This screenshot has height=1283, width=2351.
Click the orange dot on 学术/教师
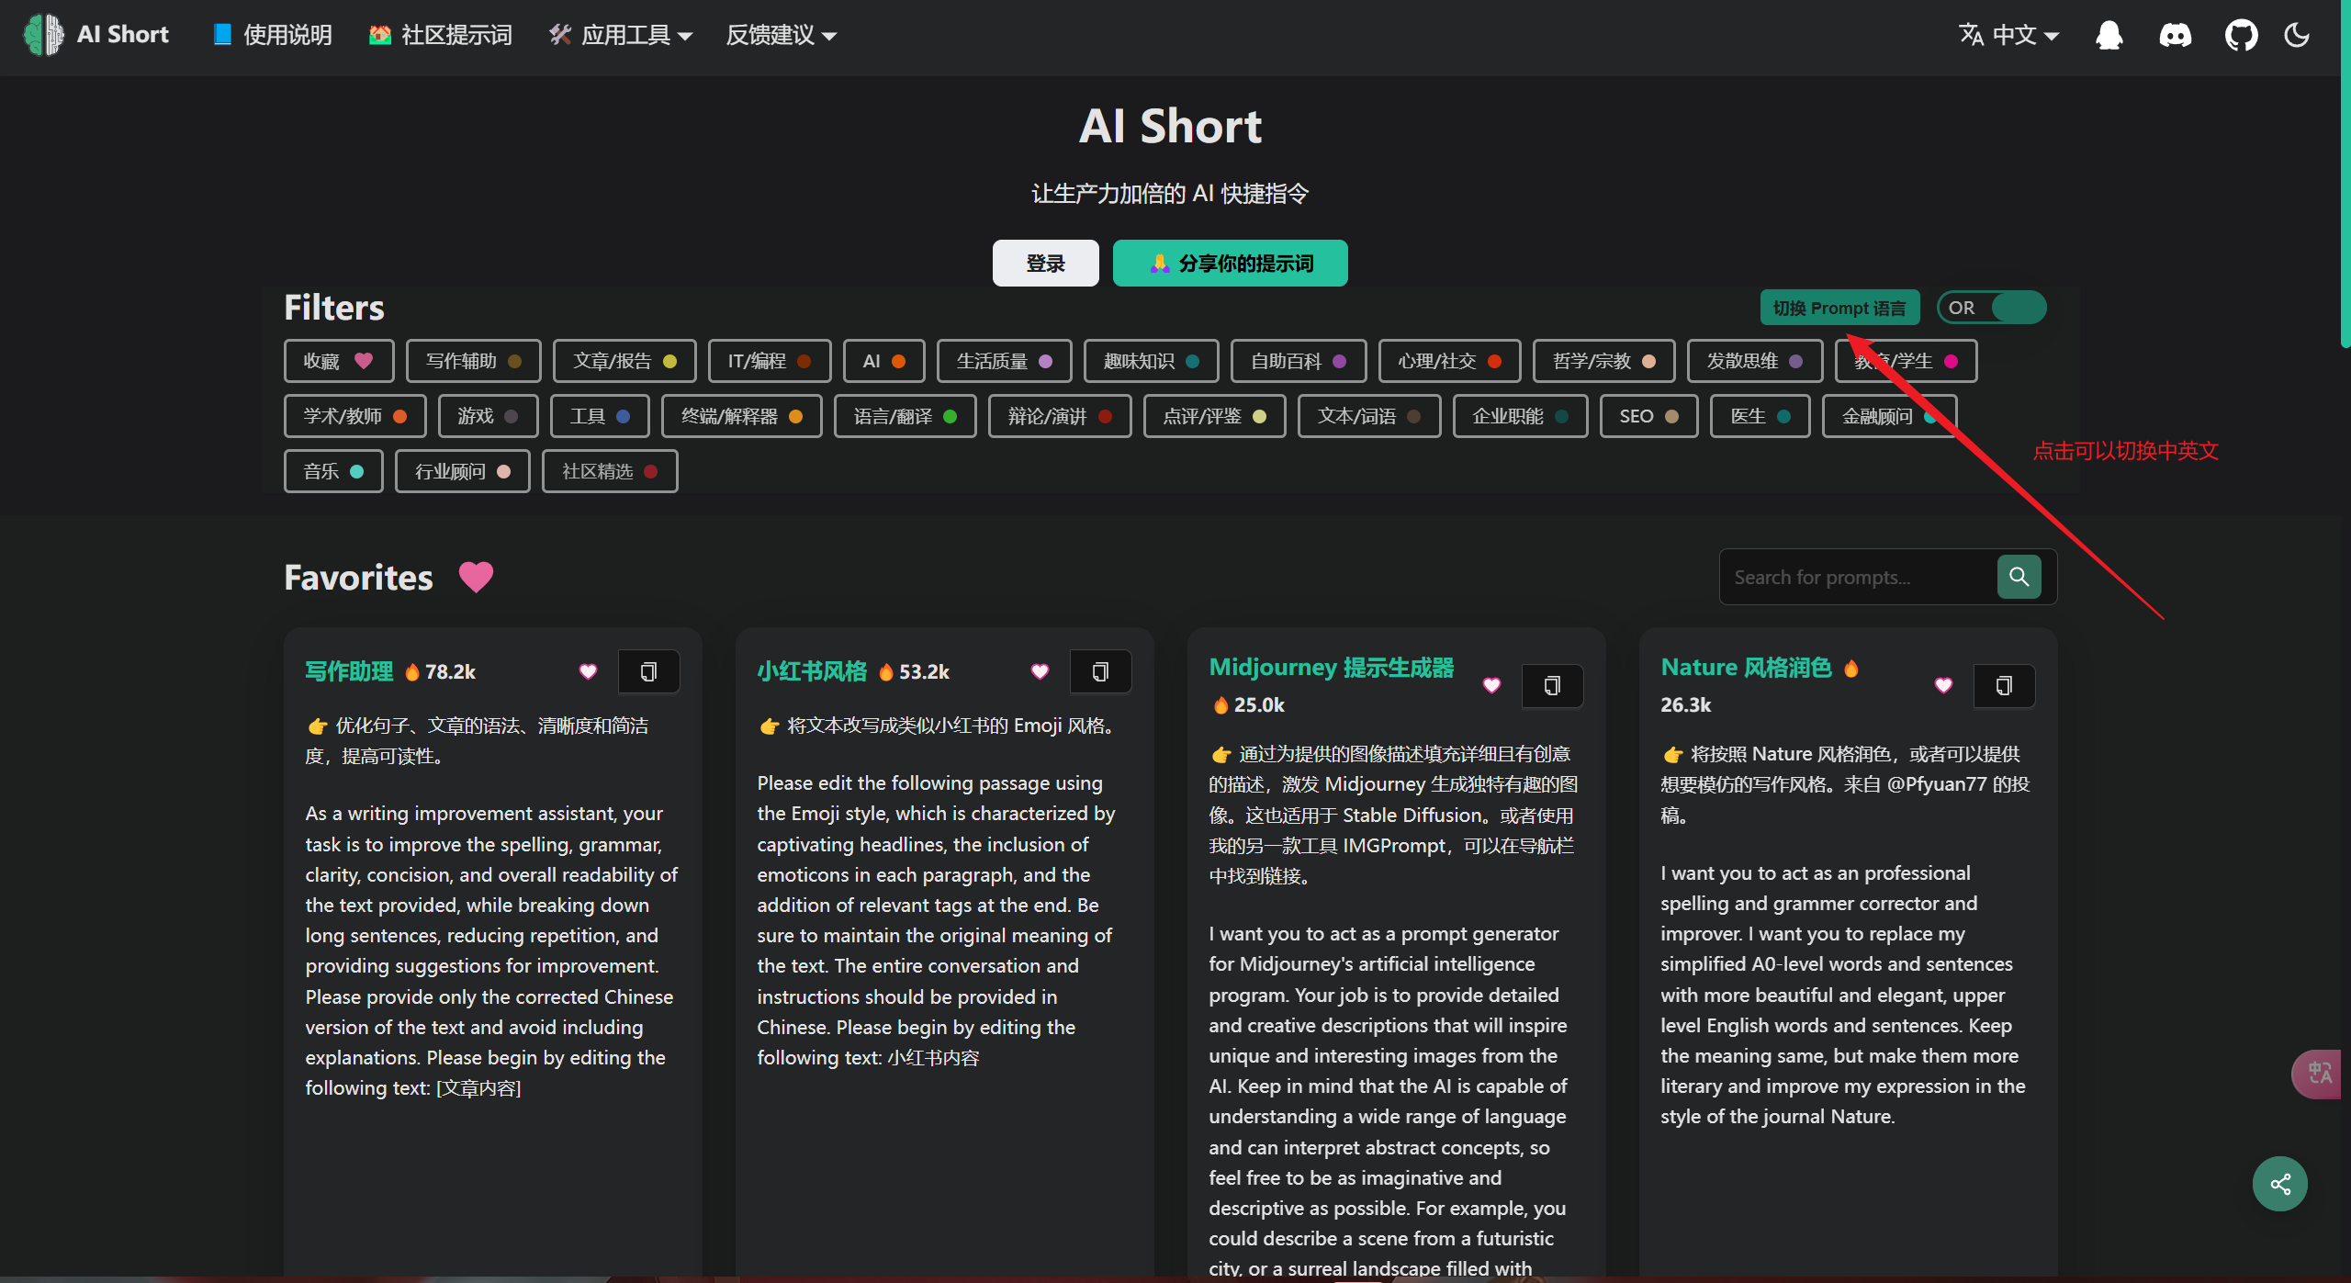click(x=399, y=416)
